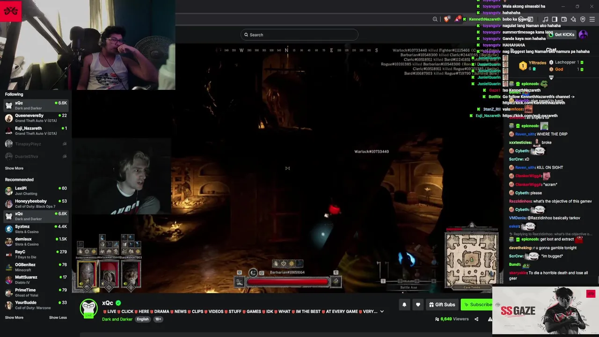Click Raven_sith username on WHERE THE DRIP
This screenshot has height=337, width=599.
coord(526,134)
